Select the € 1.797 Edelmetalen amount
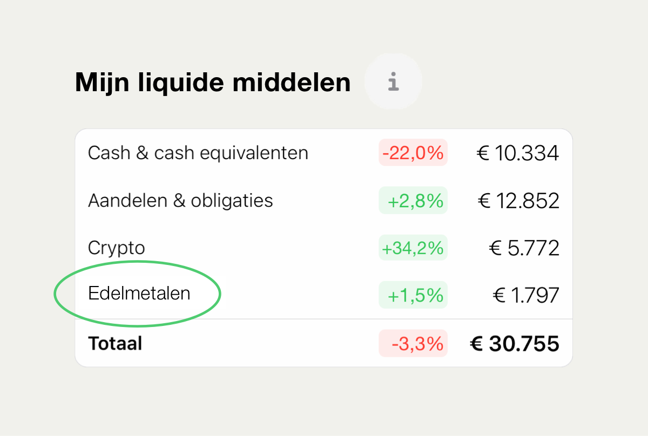The height and width of the screenshot is (436, 648). click(526, 295)
